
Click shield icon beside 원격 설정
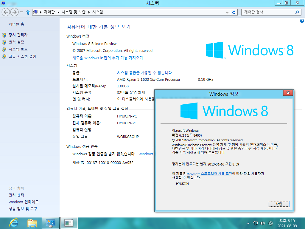pyautogui.click(x=4, y=42)
